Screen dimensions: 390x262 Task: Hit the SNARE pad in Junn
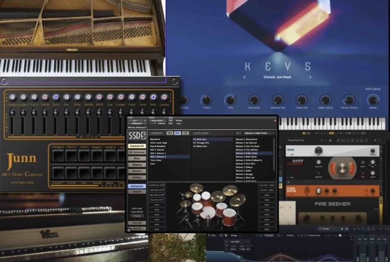(x=97, y=173)
